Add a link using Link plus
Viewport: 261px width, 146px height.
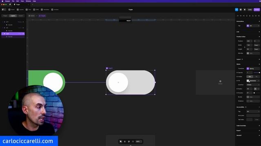[259, 32]
